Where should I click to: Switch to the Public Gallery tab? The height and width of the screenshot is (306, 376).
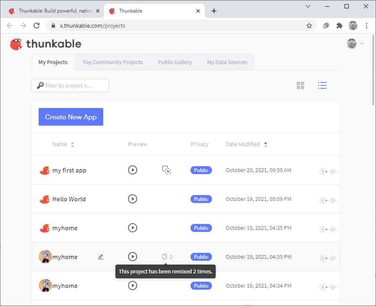175,62
